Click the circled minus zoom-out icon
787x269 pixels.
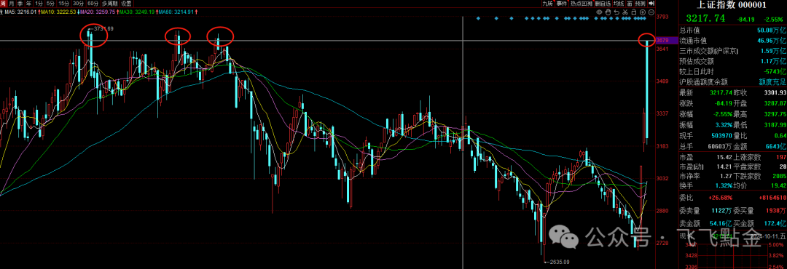[x=651, y=12]
